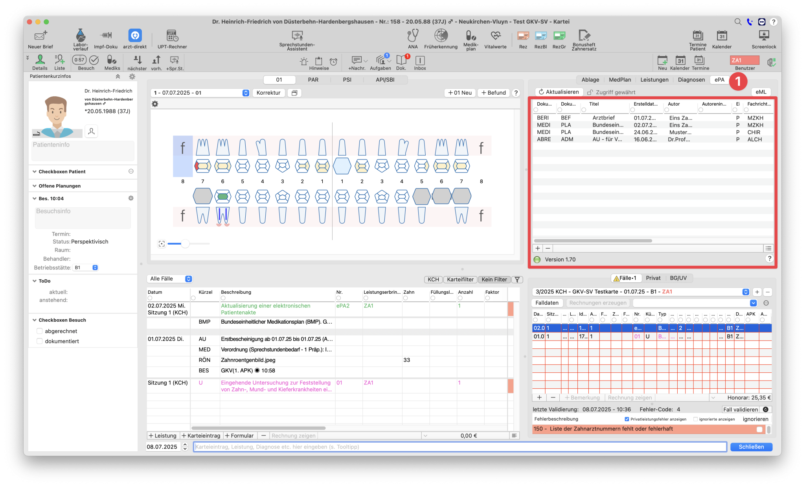Collapse Patientenkurzinfos panel

click(118, 77)
